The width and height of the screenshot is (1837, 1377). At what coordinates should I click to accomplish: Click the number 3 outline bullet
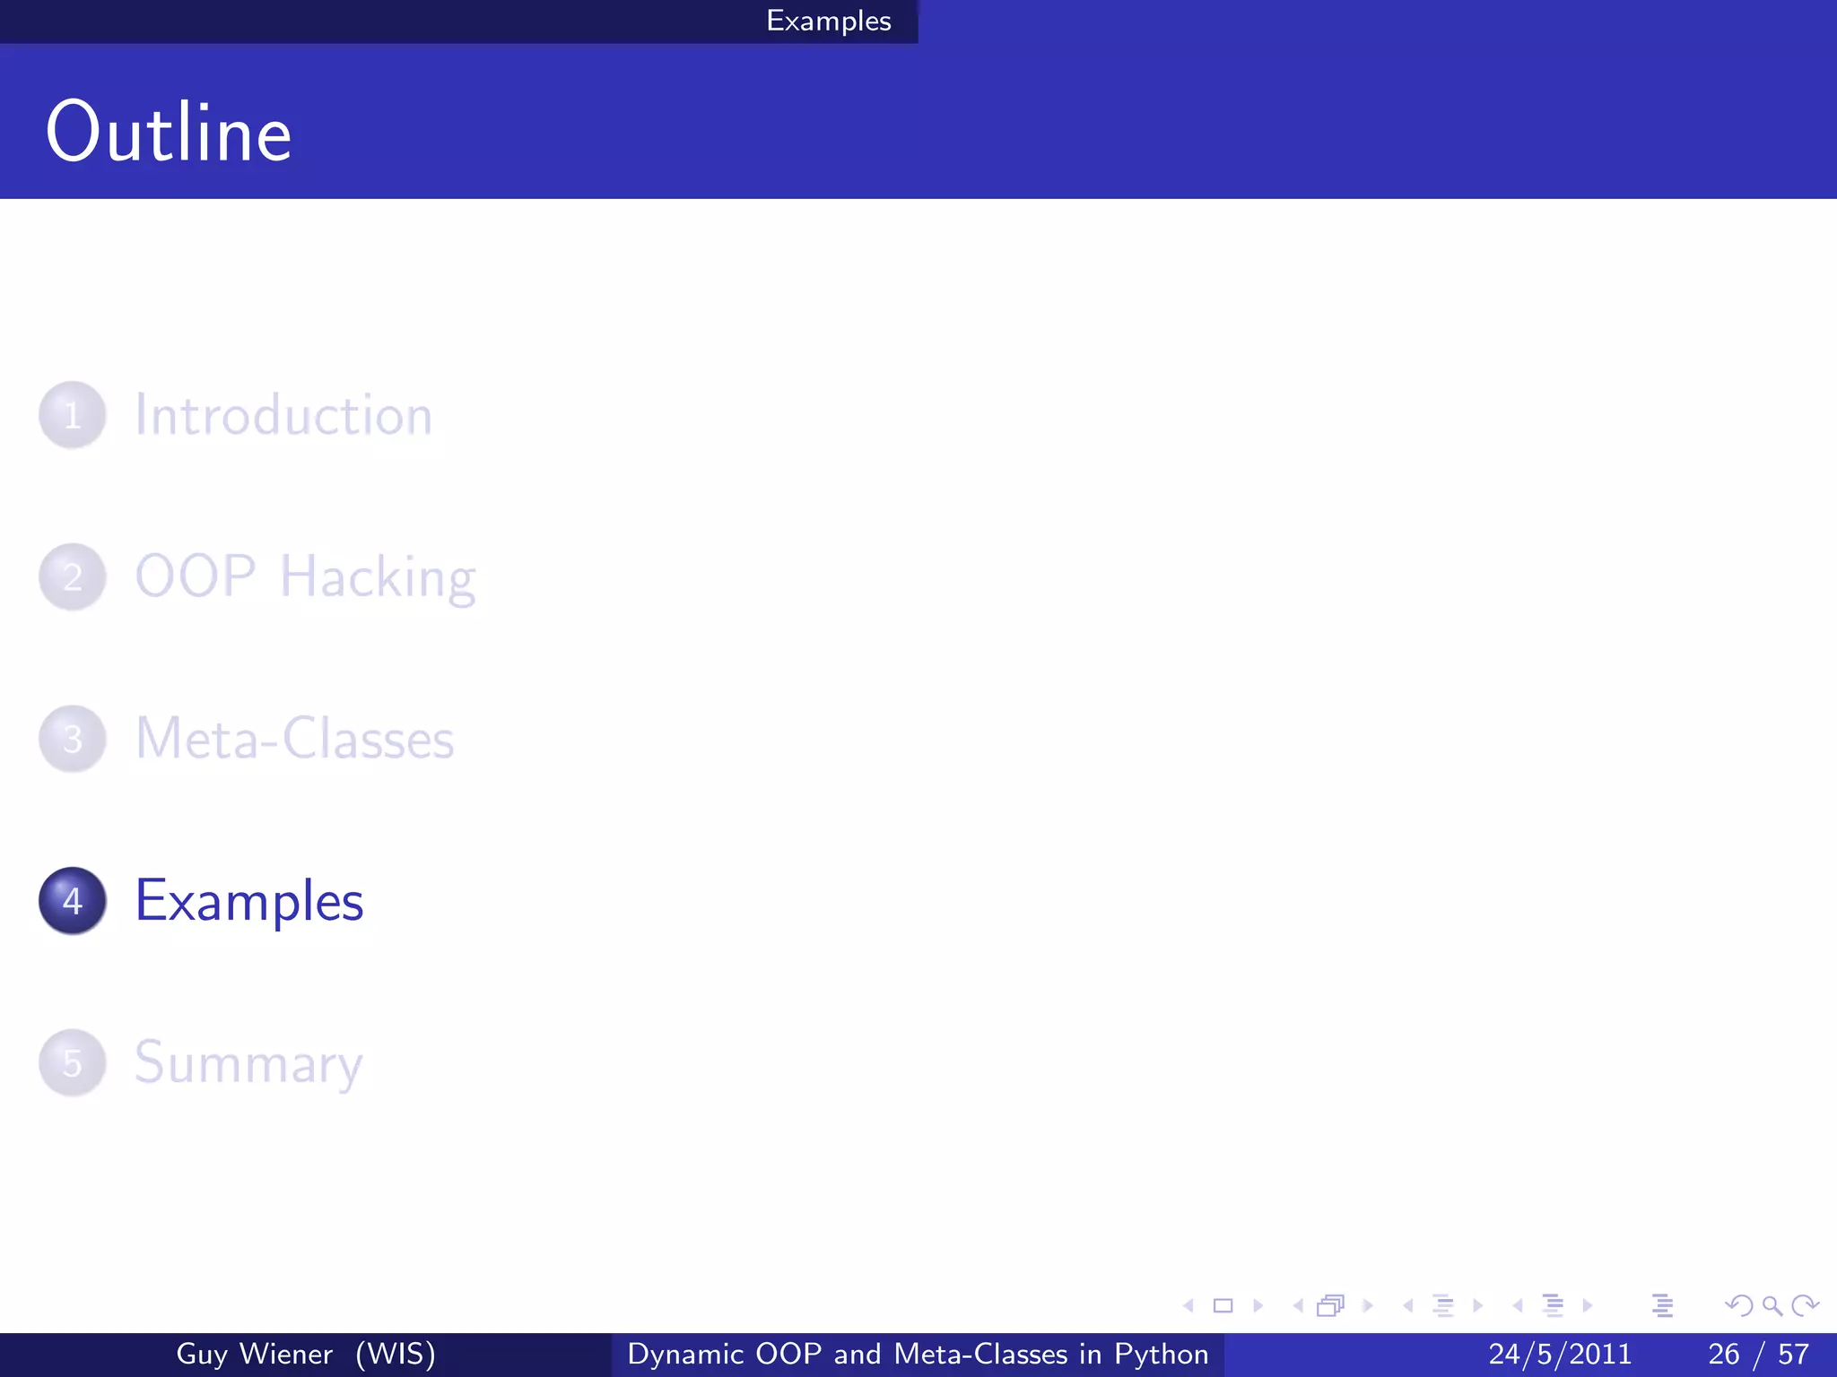point(73,739)
